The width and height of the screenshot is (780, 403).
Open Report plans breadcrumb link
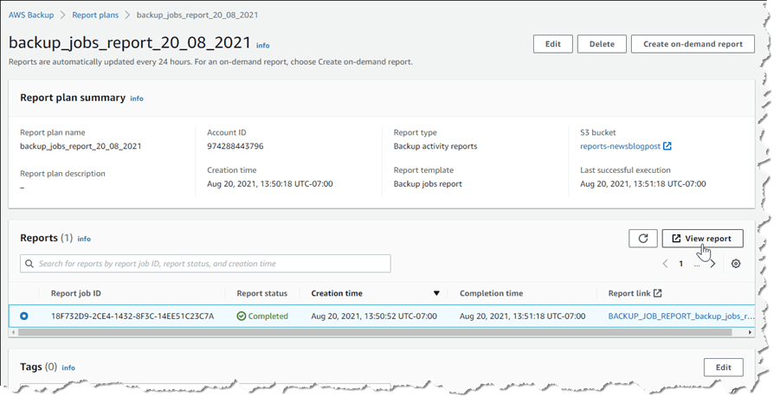coord(95,15)
